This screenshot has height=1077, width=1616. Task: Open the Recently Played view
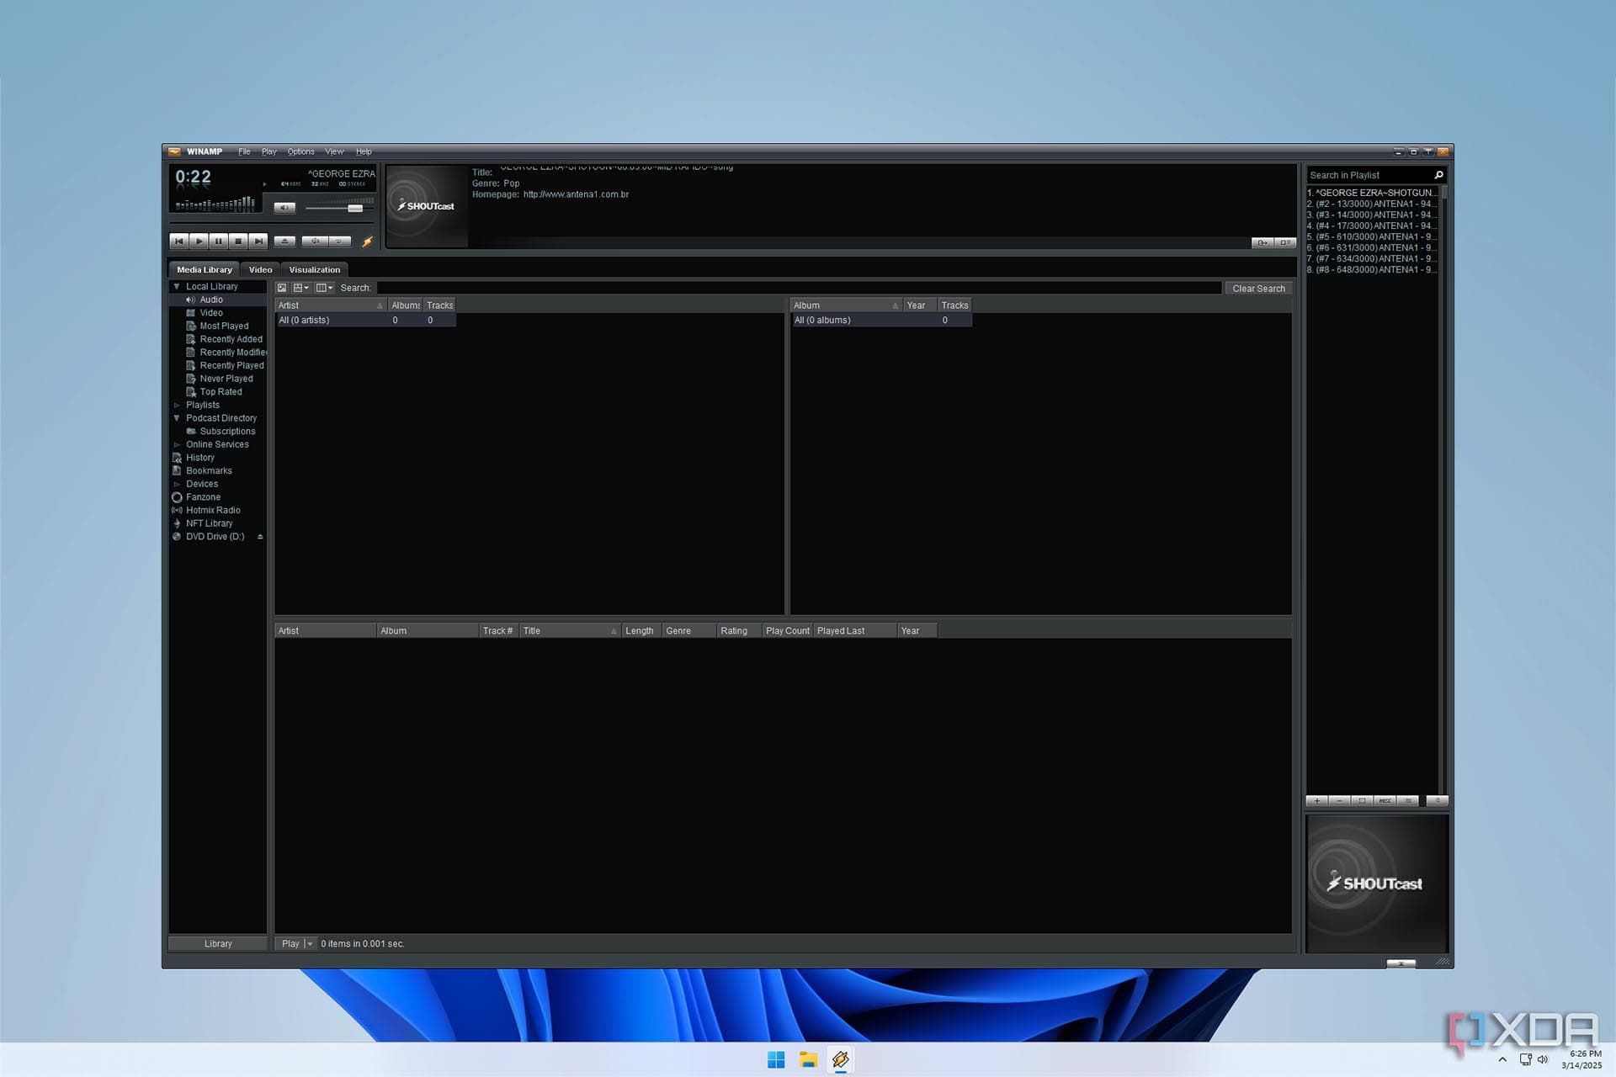coord(231,366)
